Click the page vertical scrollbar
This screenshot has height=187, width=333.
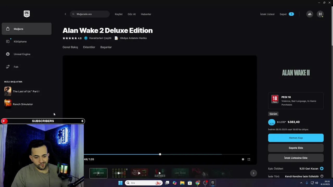click(332, 26)
